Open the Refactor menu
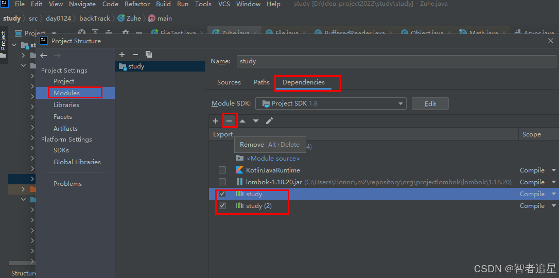Viewport: 559px width, 278px height. pos(137,4)
